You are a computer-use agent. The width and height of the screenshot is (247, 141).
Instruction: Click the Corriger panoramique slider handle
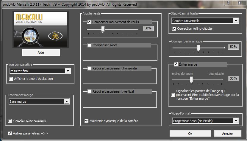pyautogui.click(x=198, y=48)
